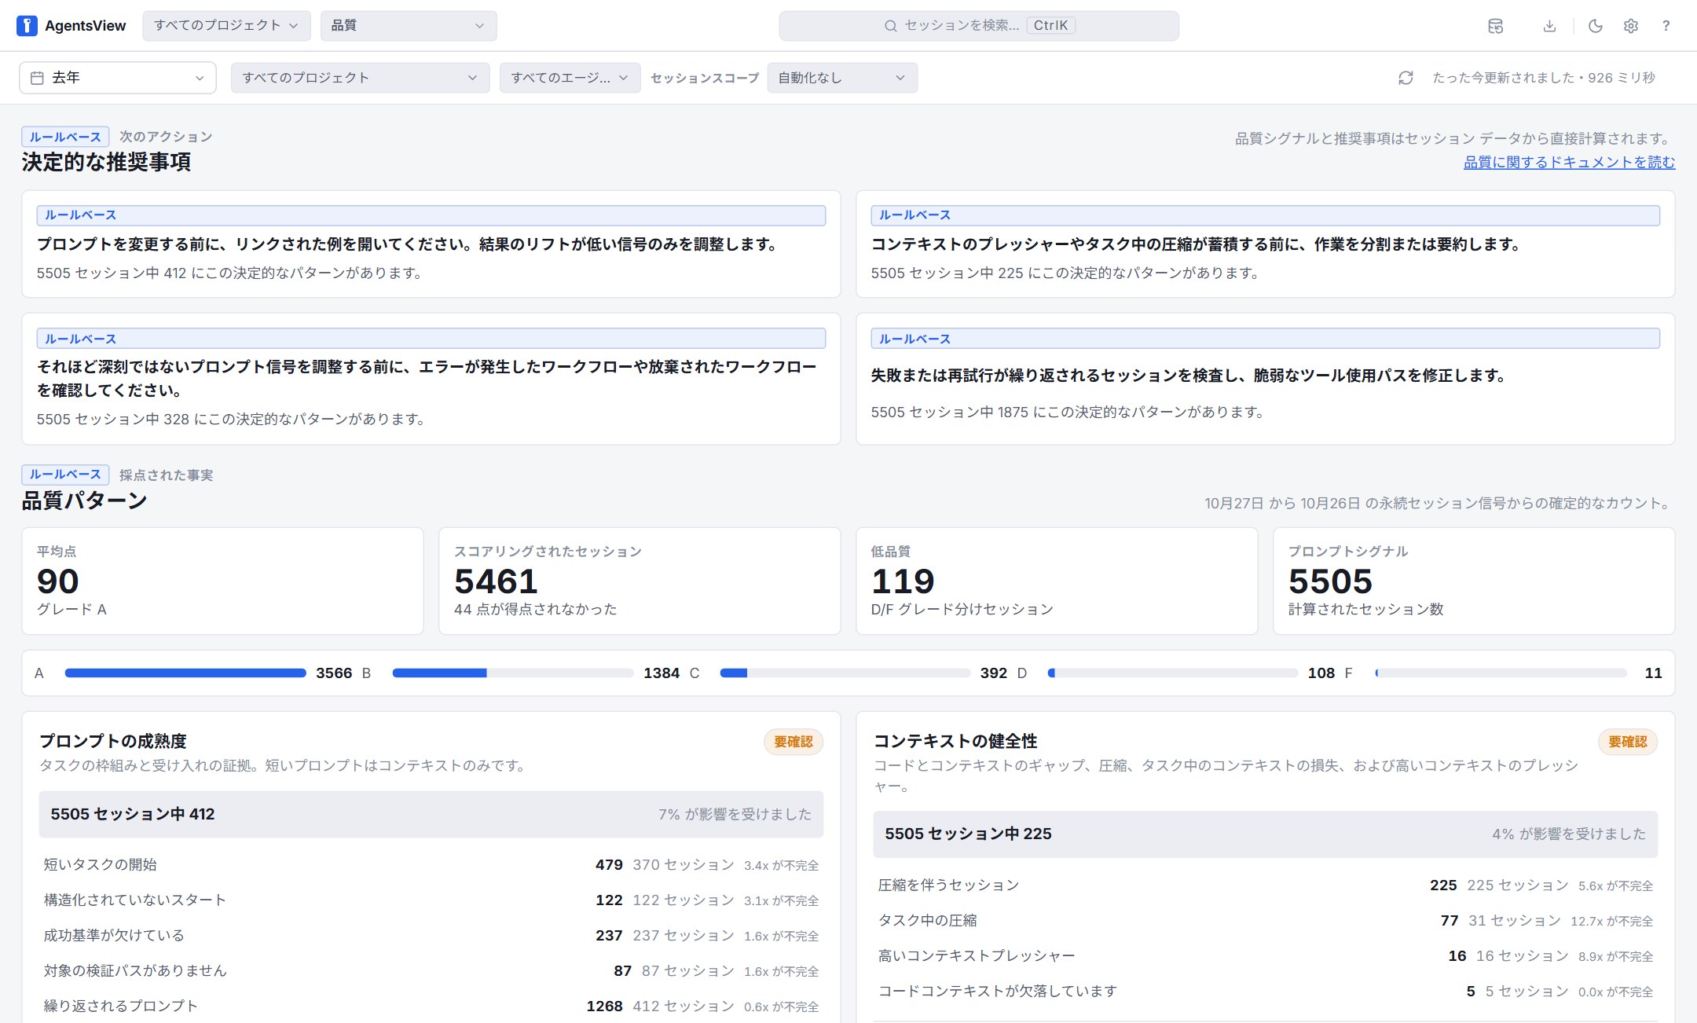The height and width of the screenshot is (1023, 1697).
Task: Open settings via the gear icon
Action: 1631,26
